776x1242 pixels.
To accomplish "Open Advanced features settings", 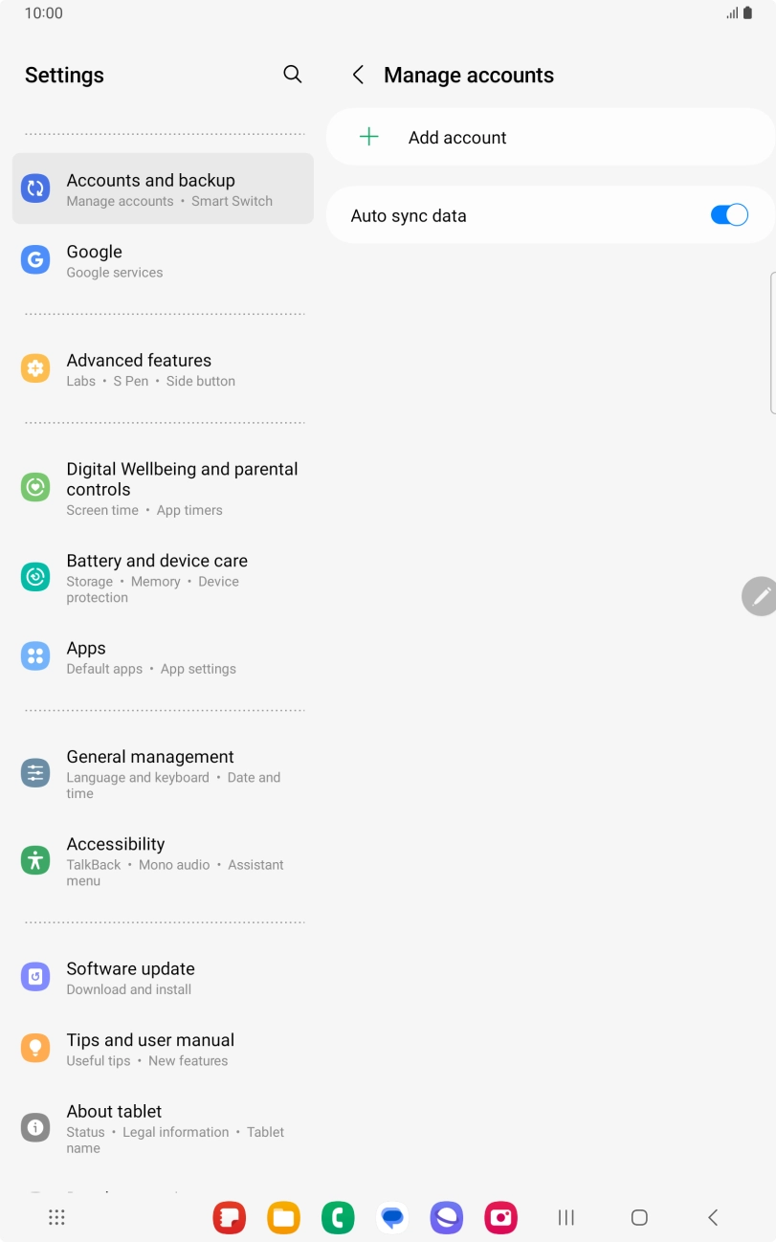I will tap(163, 368).
